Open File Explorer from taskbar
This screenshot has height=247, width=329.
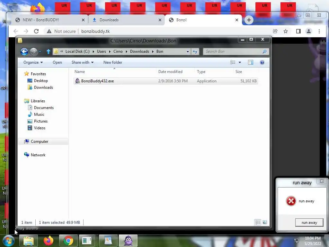click(x=29, y=241)
